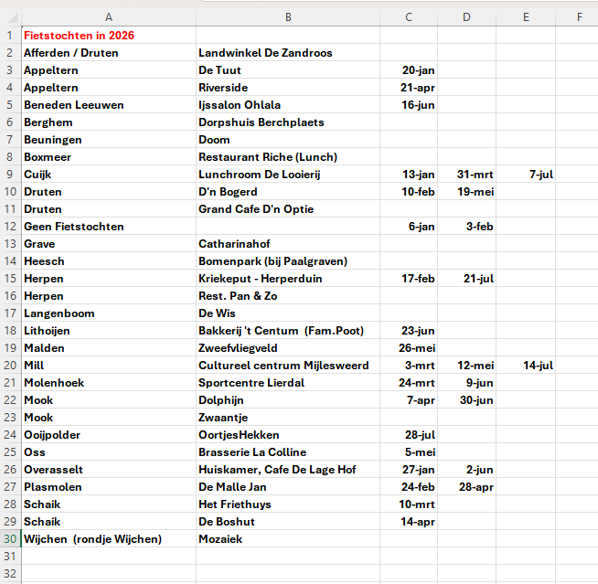Click cell 'Grand Cafe D'n Optie'

point(288,209)
